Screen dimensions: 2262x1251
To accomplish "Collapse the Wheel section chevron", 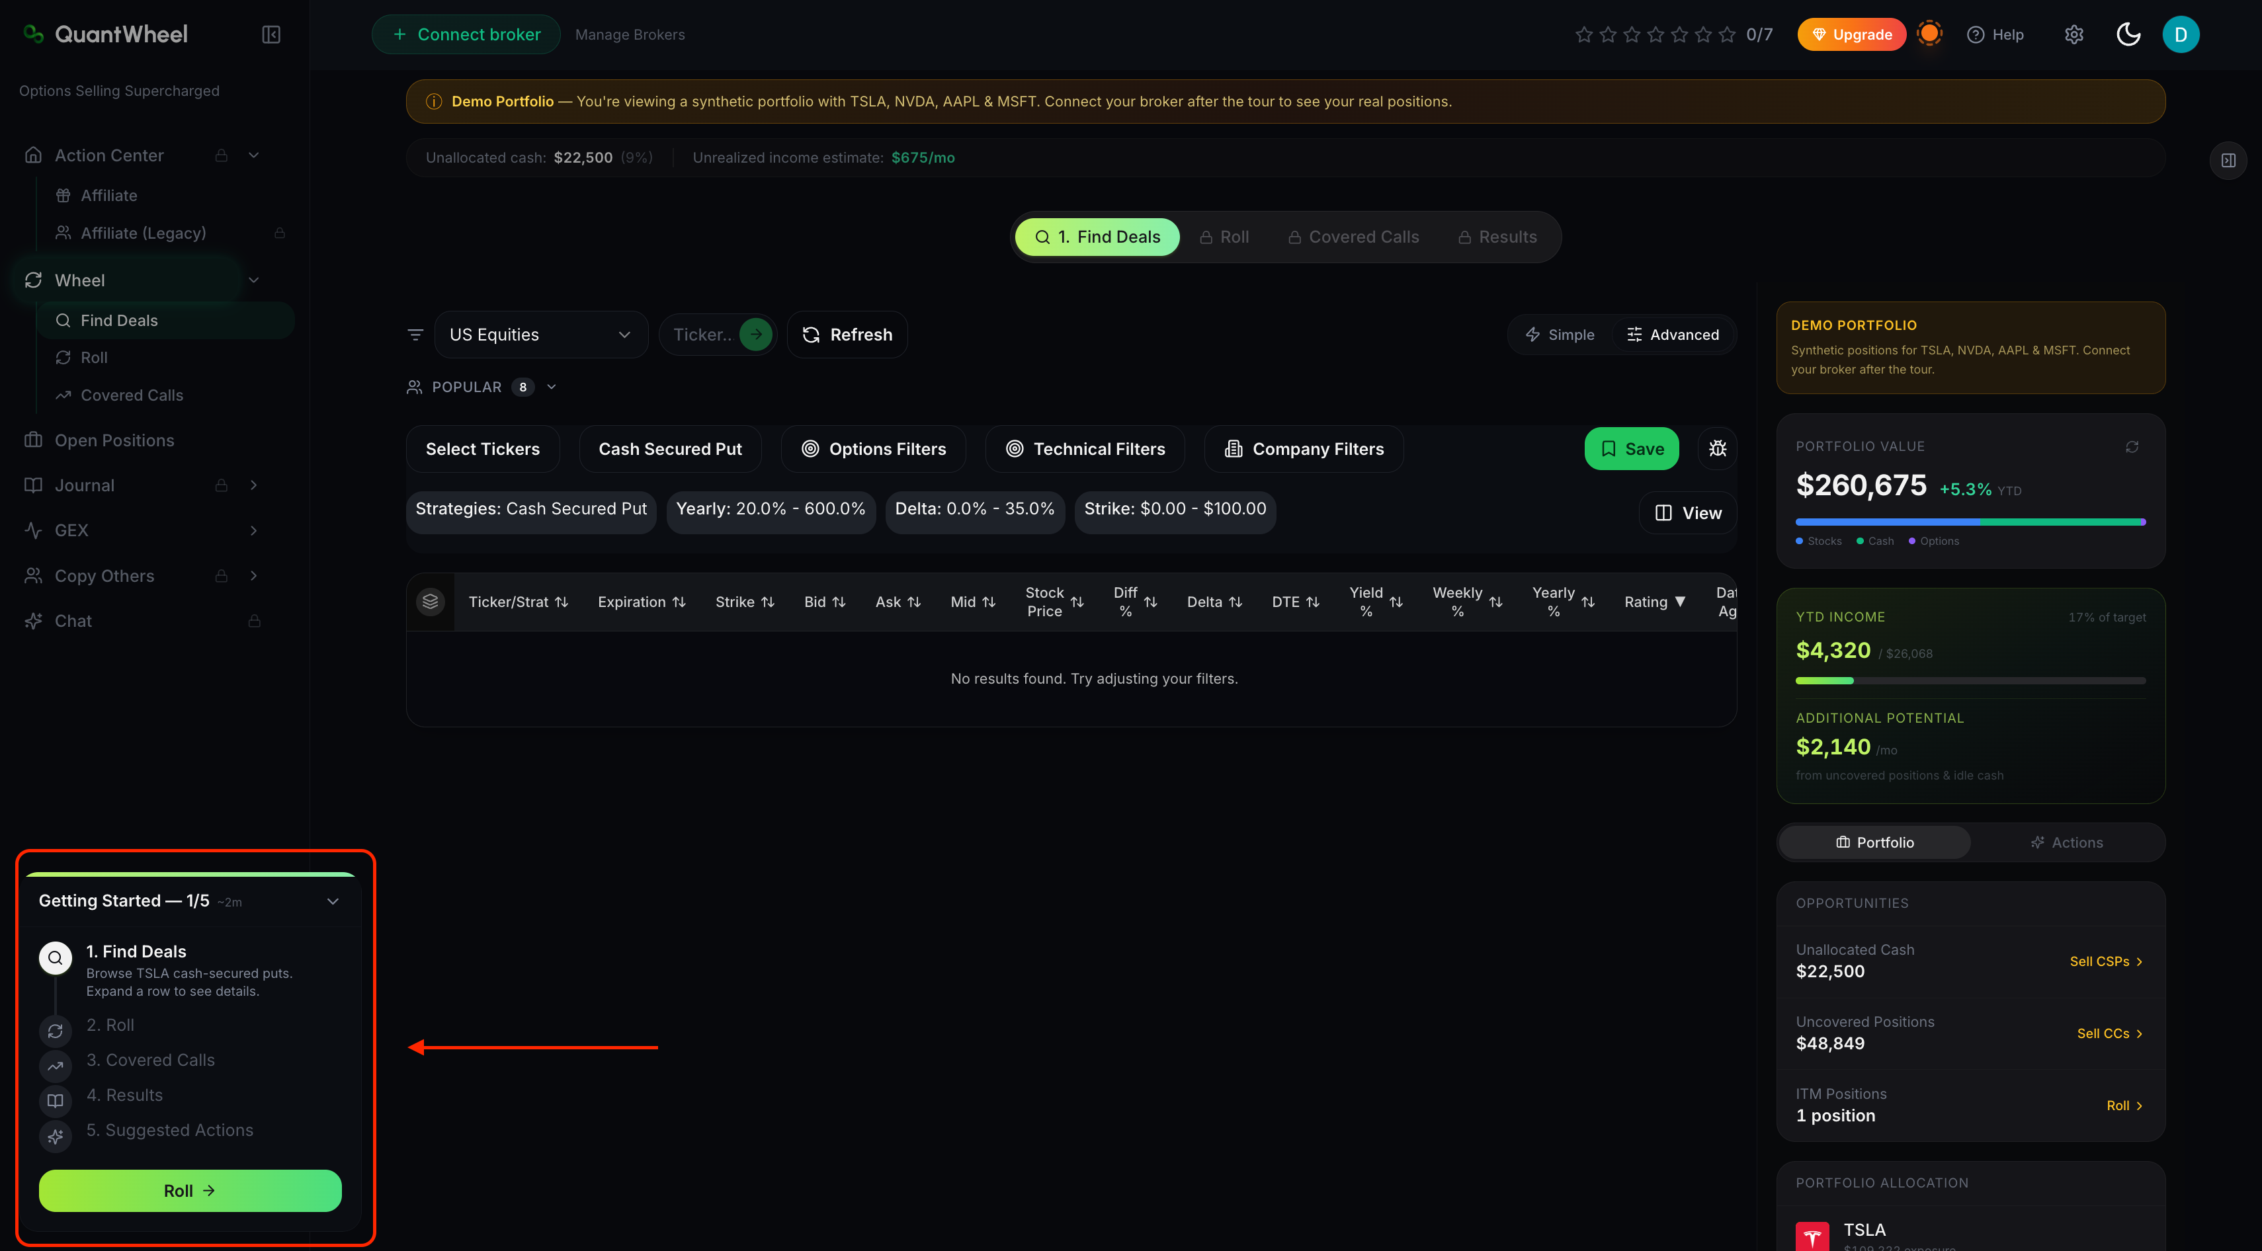I will (254, 280).
